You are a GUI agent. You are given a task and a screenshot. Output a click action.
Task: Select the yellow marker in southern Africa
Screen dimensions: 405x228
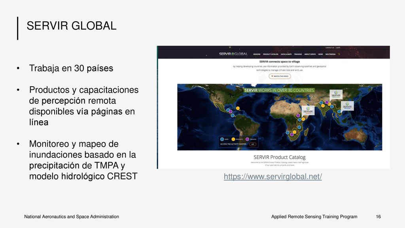point(294,132)
